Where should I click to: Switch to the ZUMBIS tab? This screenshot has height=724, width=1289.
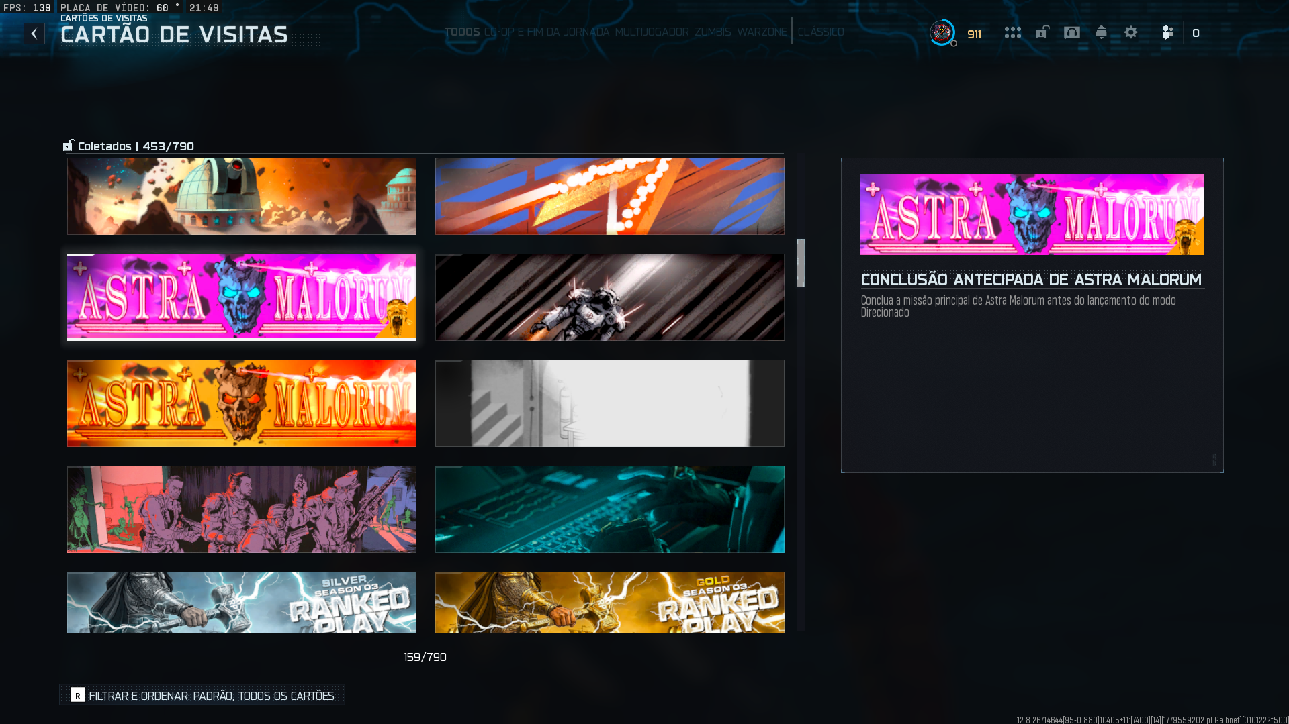tap(713, 32)
